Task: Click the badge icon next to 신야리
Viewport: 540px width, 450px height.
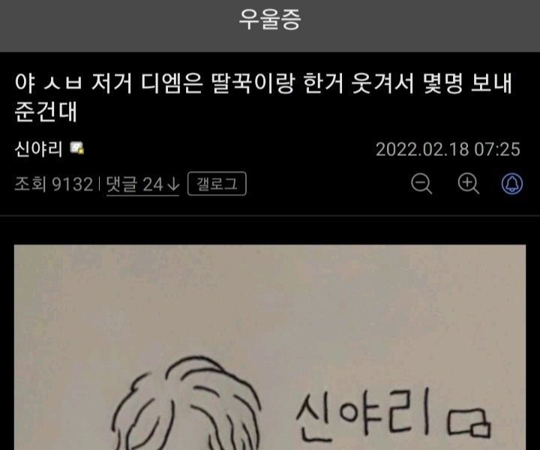Action: coord(76,148)
